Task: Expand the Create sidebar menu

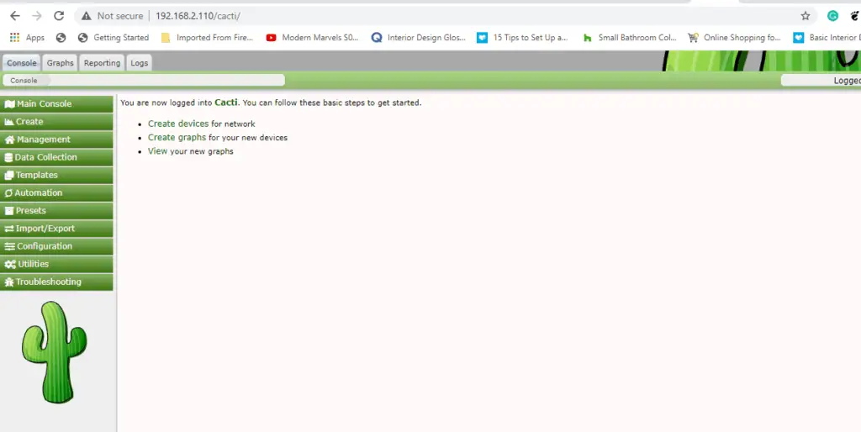Action: point(56,121)
